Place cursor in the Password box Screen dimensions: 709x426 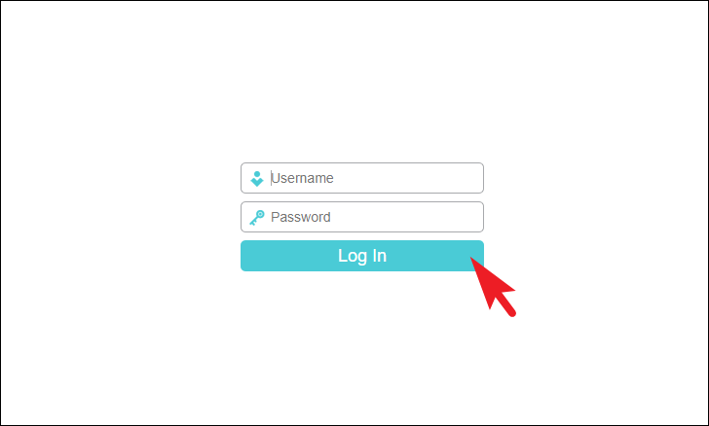point(362,217)
